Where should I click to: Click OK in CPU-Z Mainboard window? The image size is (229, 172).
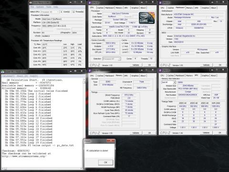pos(220,65)
